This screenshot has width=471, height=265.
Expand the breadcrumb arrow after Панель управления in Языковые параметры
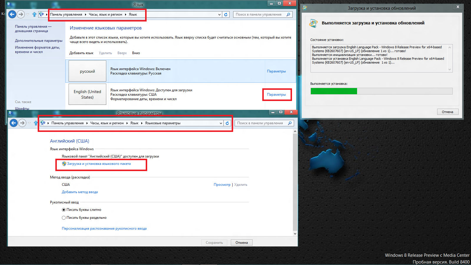(87, 123)
